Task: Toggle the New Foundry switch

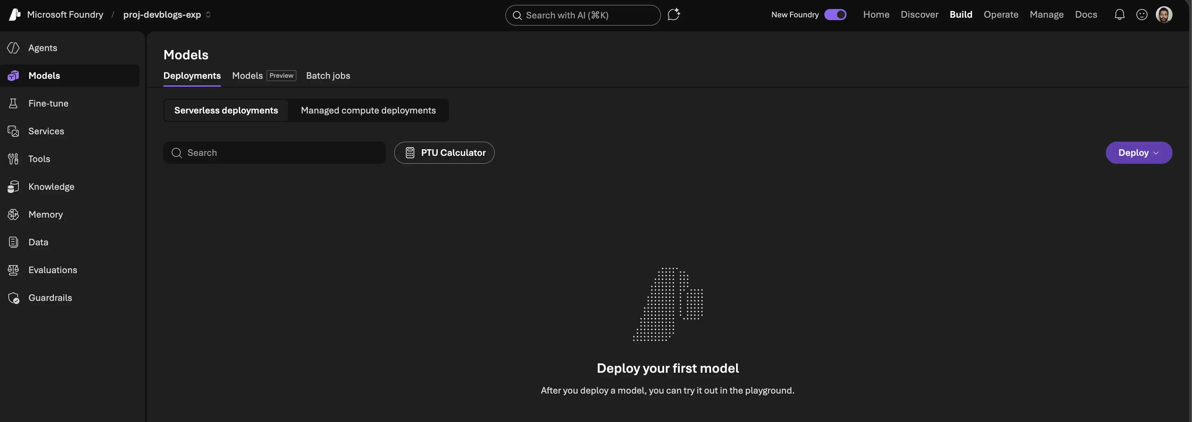Action: 835,15
